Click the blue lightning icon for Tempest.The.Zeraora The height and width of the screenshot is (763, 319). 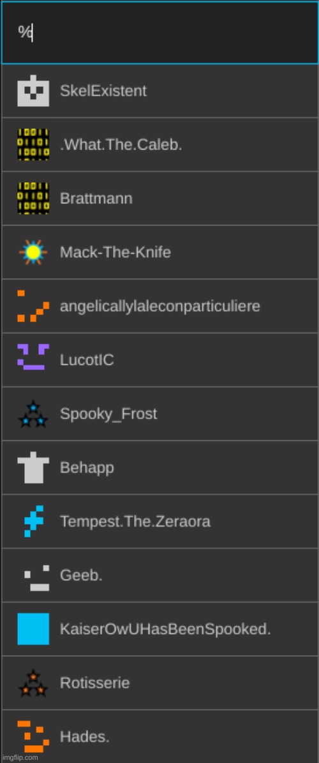[34, 521]
